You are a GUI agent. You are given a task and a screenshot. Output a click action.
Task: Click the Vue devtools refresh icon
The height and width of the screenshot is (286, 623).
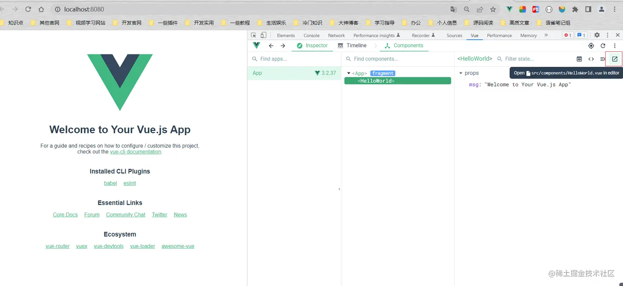click(x=603, y=46)
